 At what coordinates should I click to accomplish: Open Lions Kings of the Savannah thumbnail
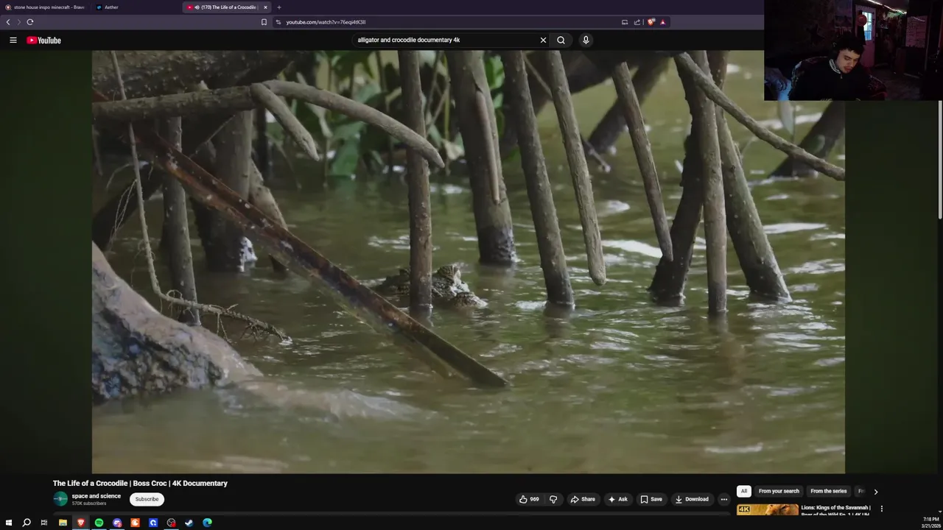click(767, 509)
